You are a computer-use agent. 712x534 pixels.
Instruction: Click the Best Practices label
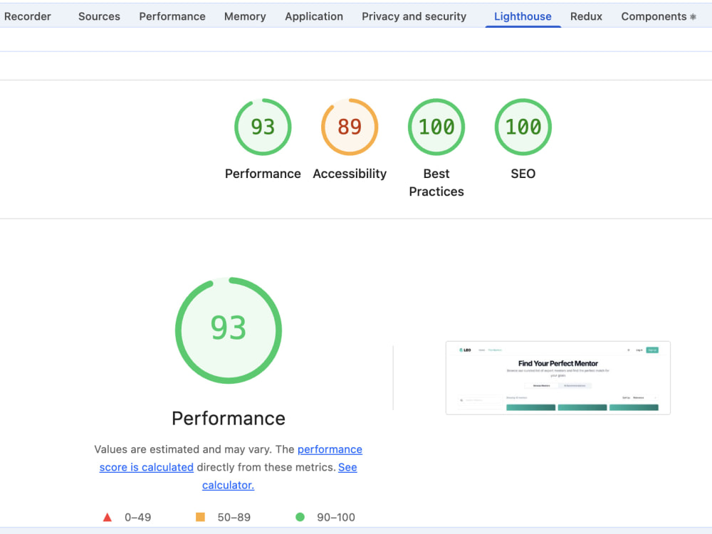coord(436,182)
